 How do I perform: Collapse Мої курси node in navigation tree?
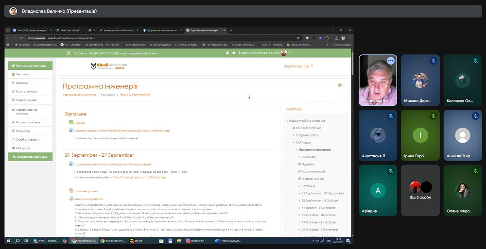coord(303,143)
